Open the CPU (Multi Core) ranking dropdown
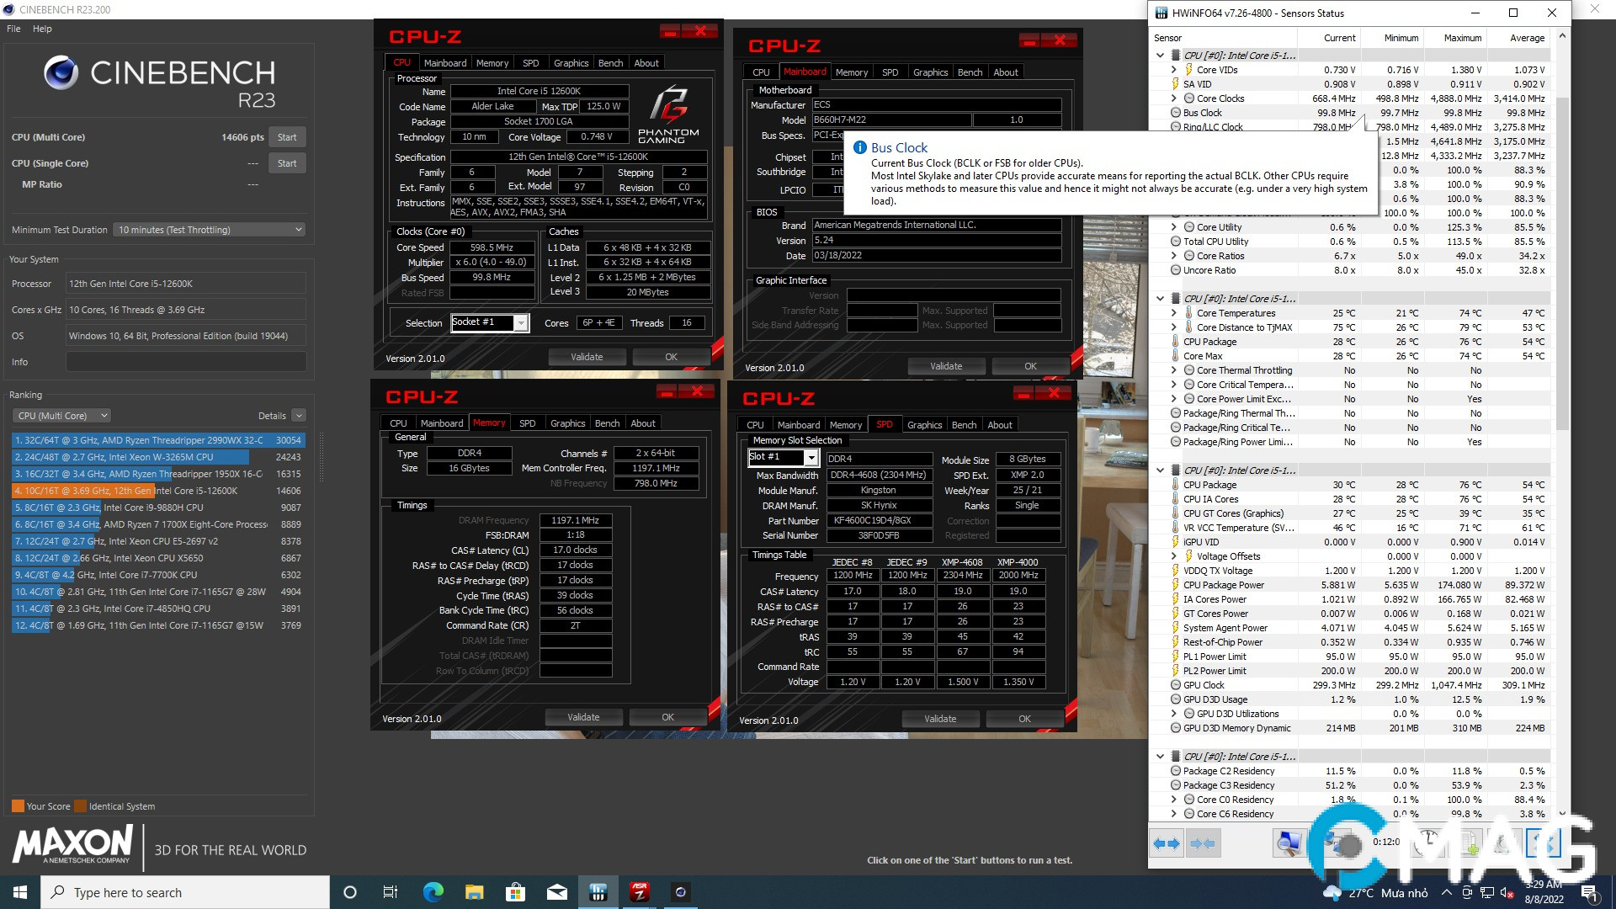Screen dimensions: 1616x909 coord(61,416)
